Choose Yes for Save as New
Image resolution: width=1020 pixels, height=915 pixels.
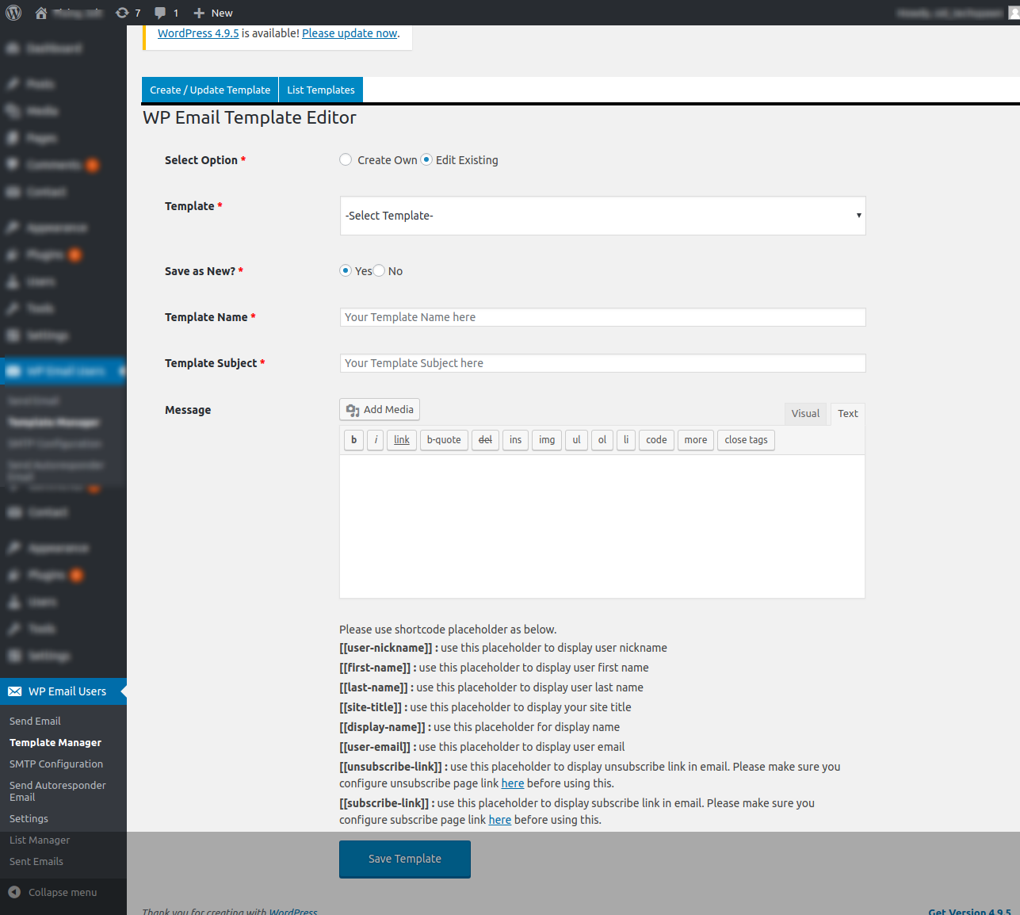click(346, 270)
